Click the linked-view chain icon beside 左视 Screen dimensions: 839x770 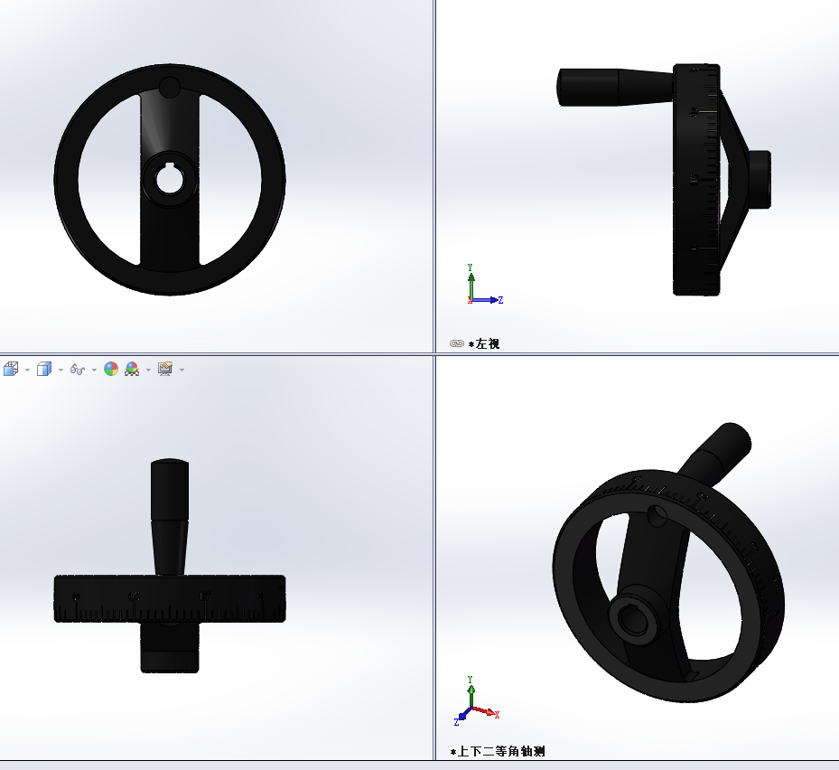[x=456, y=343]
